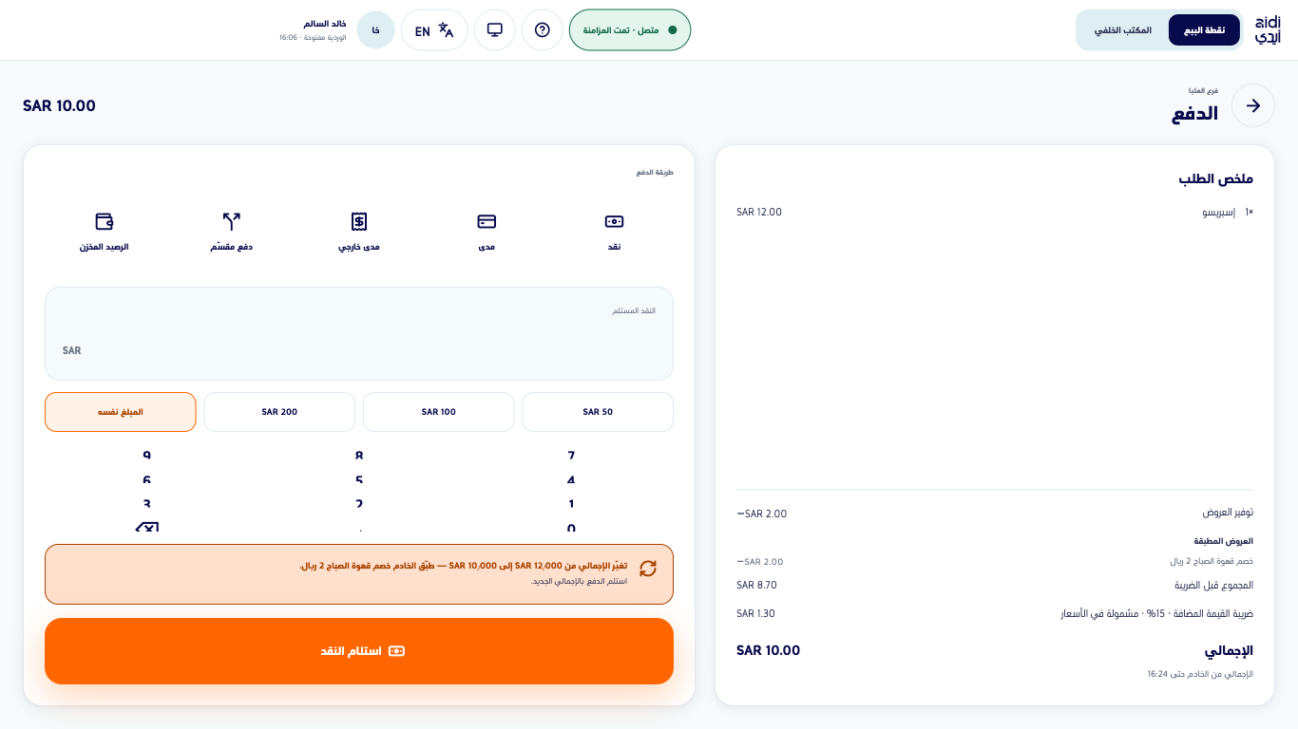This screenshot has height=729, width=1298.
Task: Click the ملخص الطلب heading
Action: coord(1215,178)
